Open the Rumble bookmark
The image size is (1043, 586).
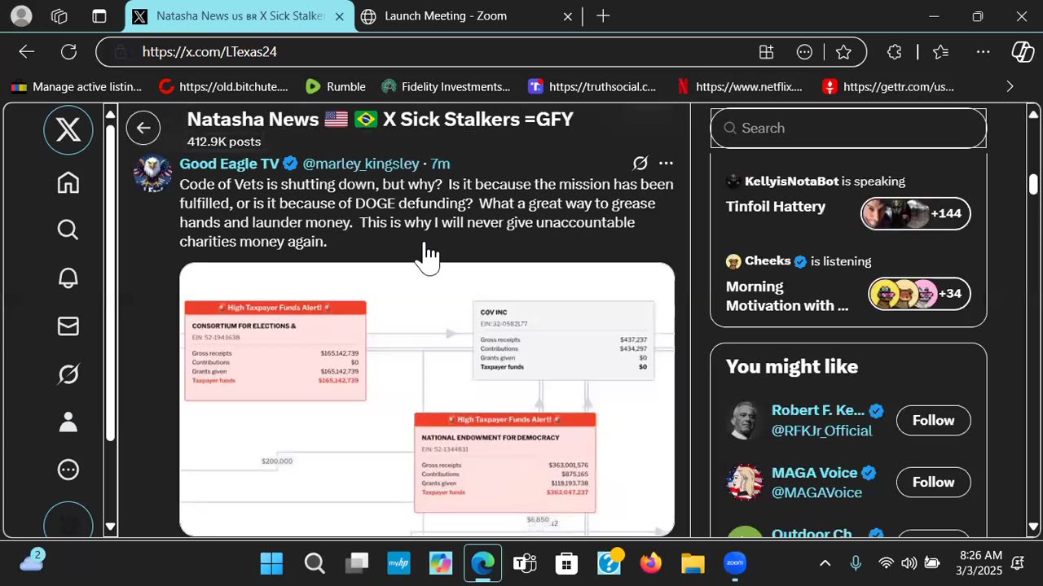(x=336, y=86)
